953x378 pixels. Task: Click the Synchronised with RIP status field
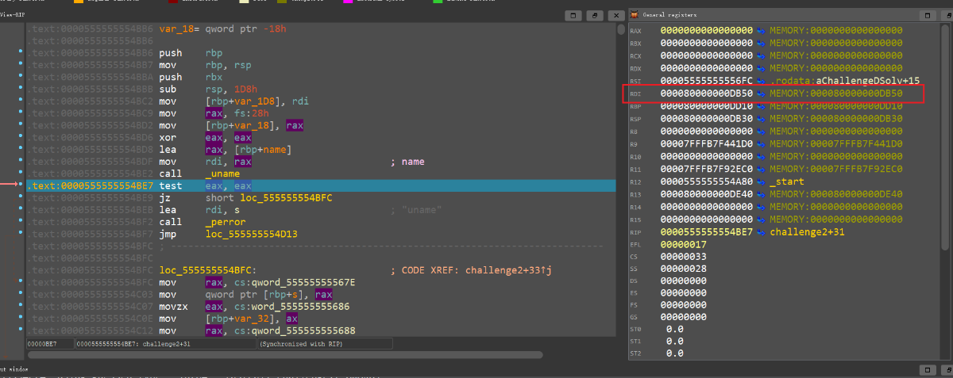click(x=325, y=344)
